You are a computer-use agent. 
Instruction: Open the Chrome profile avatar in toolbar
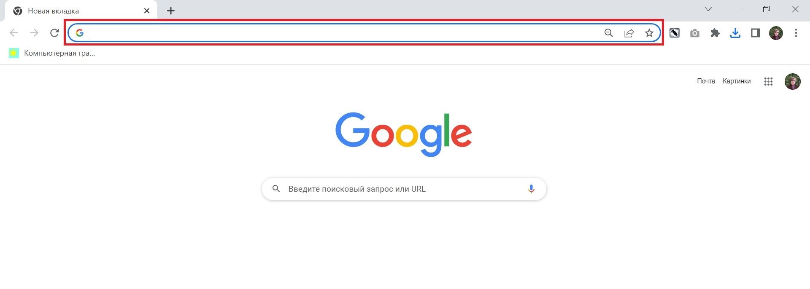(776, 33)
